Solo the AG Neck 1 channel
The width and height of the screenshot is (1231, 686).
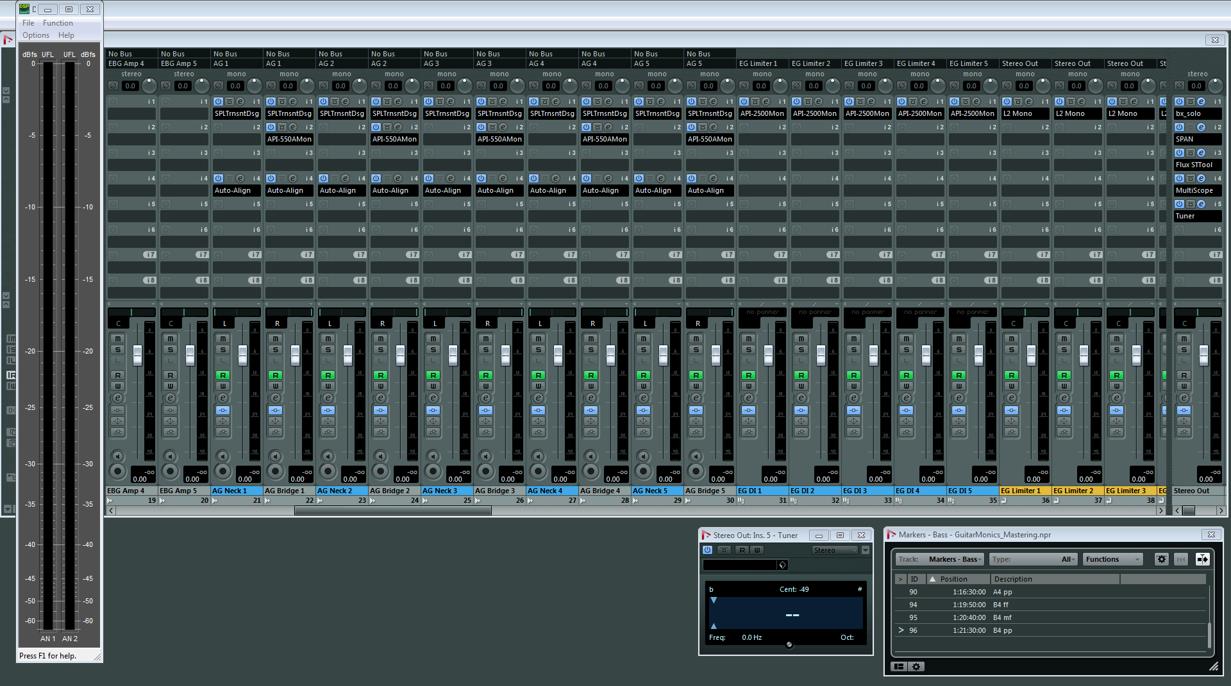pos(222,350)
